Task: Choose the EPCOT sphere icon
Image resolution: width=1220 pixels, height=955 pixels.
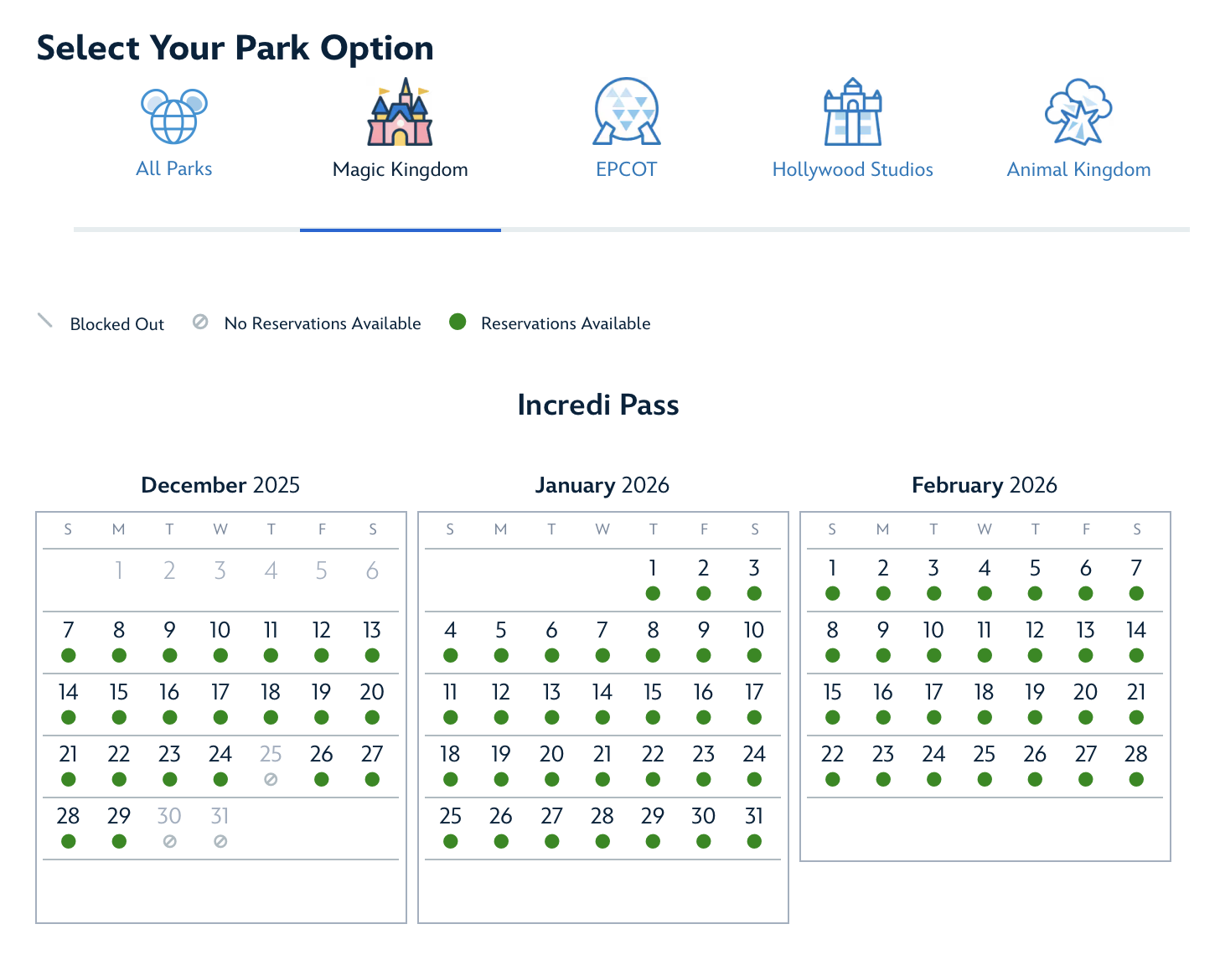Action: click(626, 113)
